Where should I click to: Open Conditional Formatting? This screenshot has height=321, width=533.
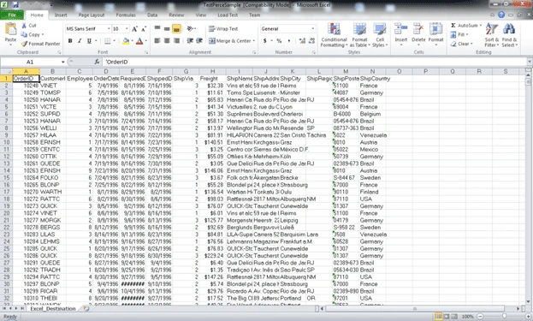[x=334, y=35]
